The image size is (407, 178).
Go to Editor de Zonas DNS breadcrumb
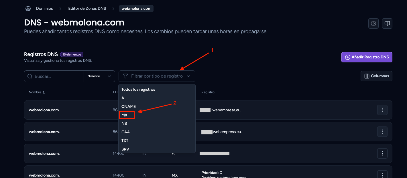click(87, 9)
